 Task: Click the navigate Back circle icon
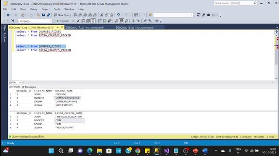point(8,15)
